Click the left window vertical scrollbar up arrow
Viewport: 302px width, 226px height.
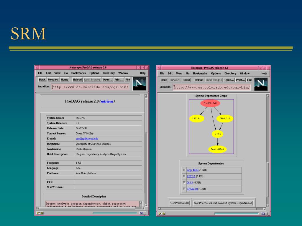[x=146, y=96]
